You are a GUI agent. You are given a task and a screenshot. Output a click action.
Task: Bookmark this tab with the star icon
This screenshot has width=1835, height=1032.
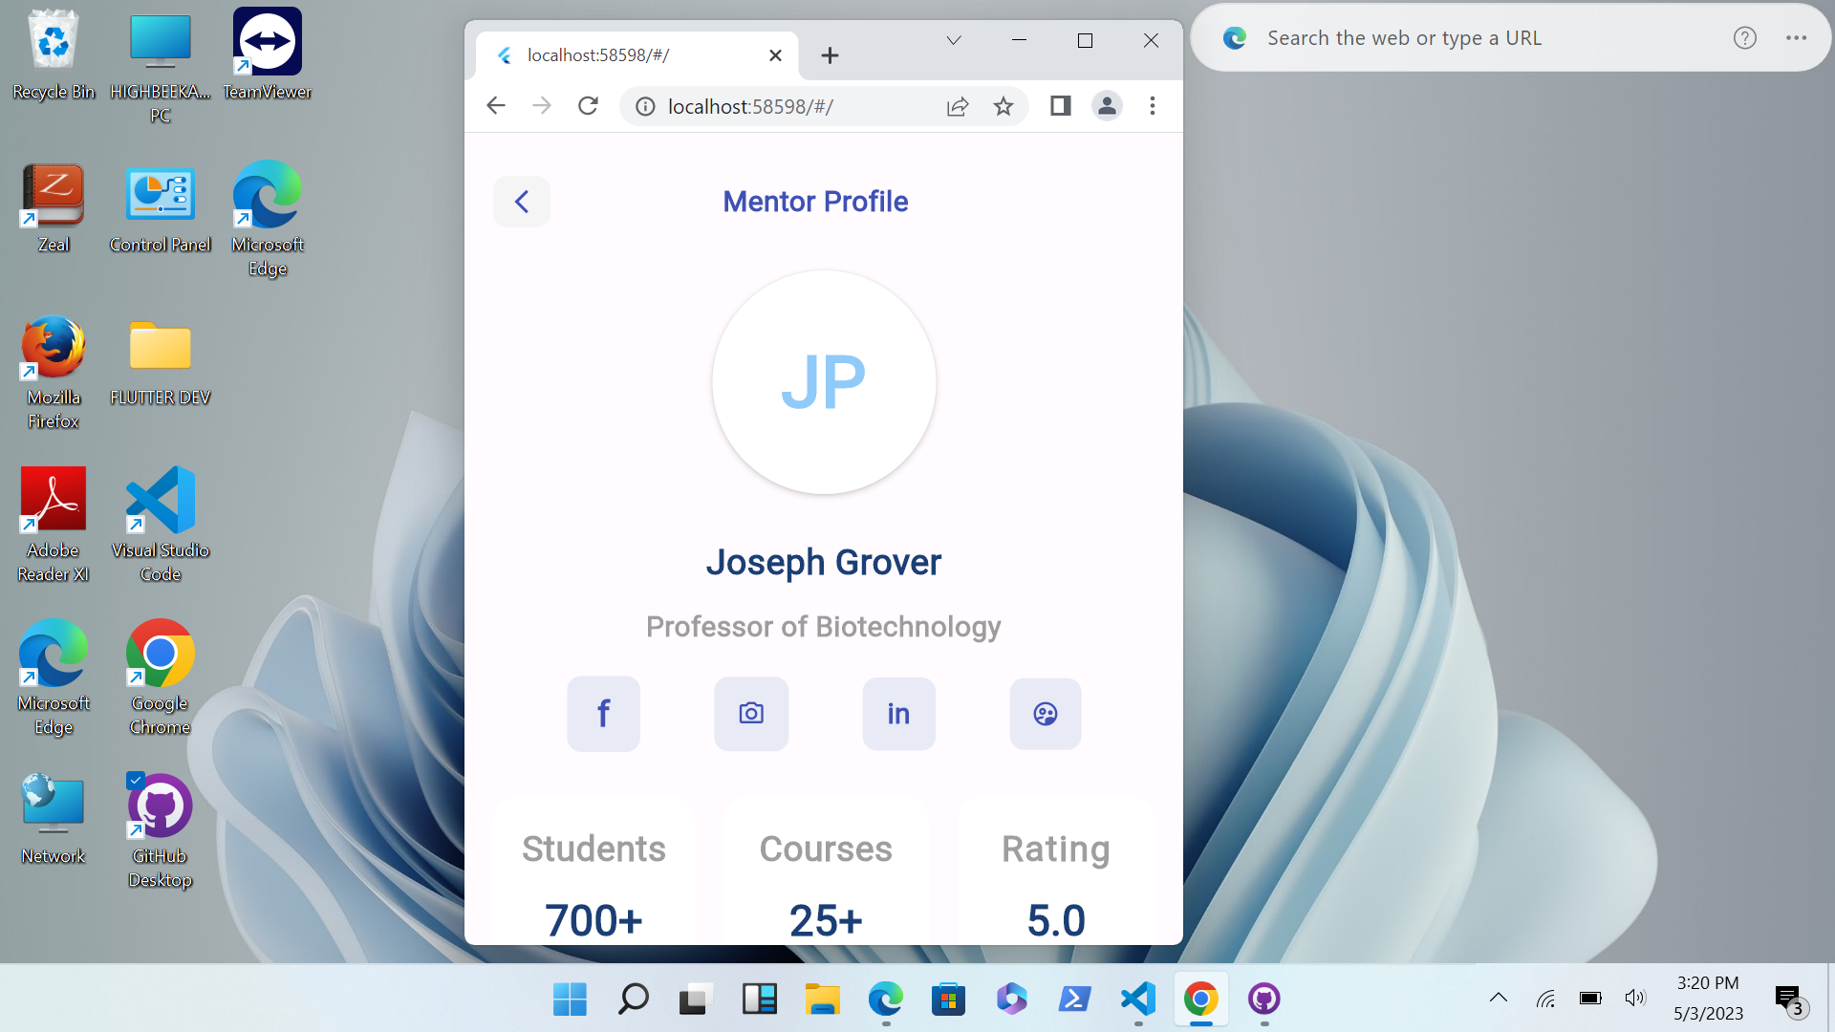point(1003,106)
